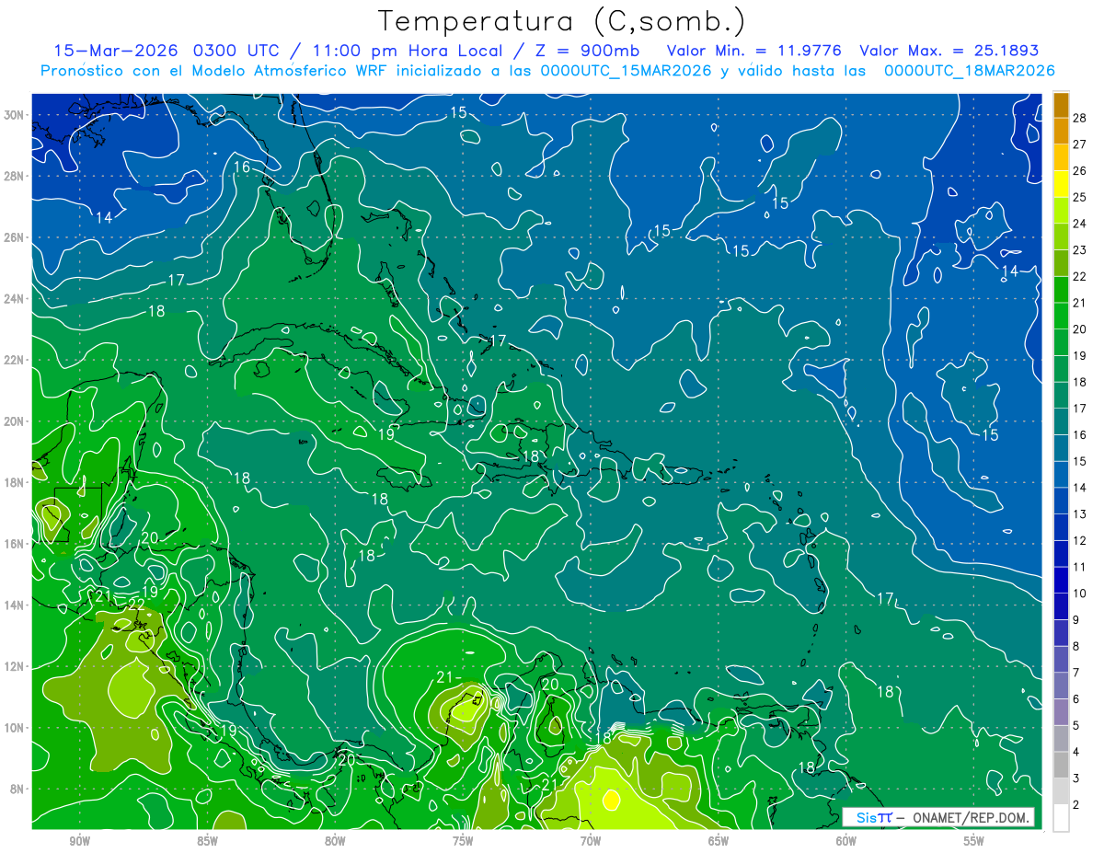
Task: Click the orange legend band between 27 and 28
Action: [x=1061, y=131]
